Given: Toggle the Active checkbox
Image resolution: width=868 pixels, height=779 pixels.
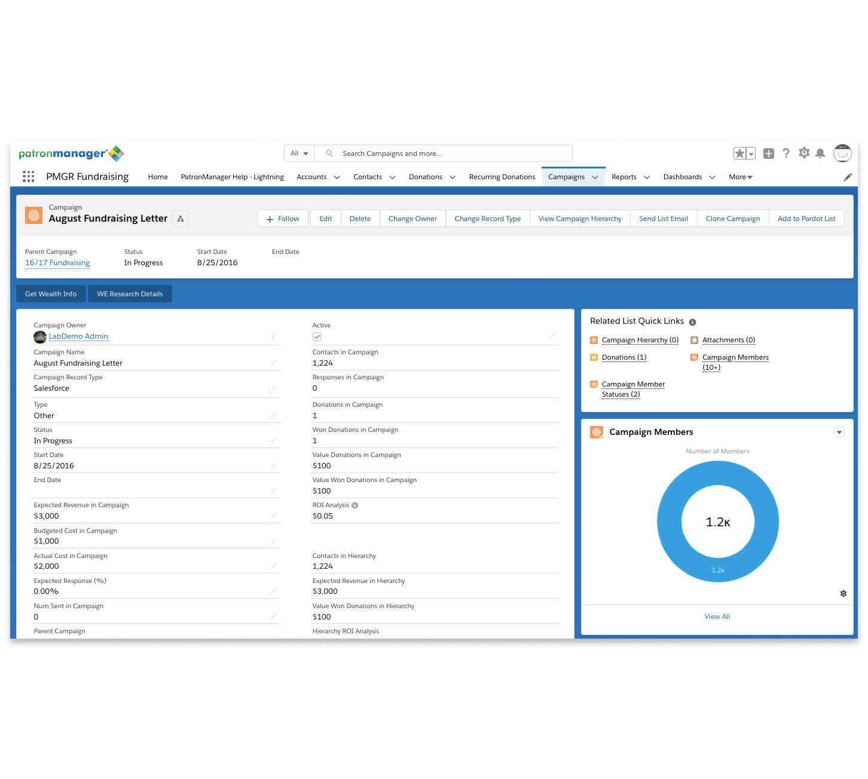Looking at the screenshot, I should [x=317, y=337].
